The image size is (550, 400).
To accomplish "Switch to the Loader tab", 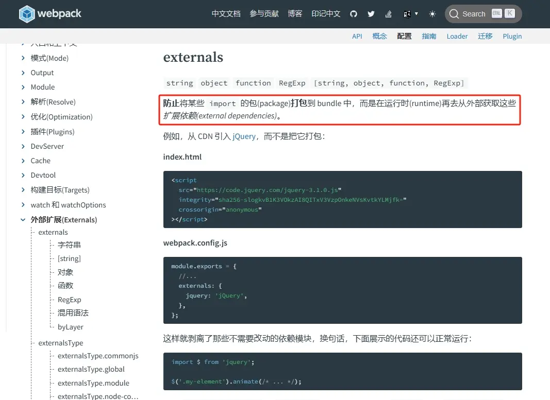I will [457, 36].
